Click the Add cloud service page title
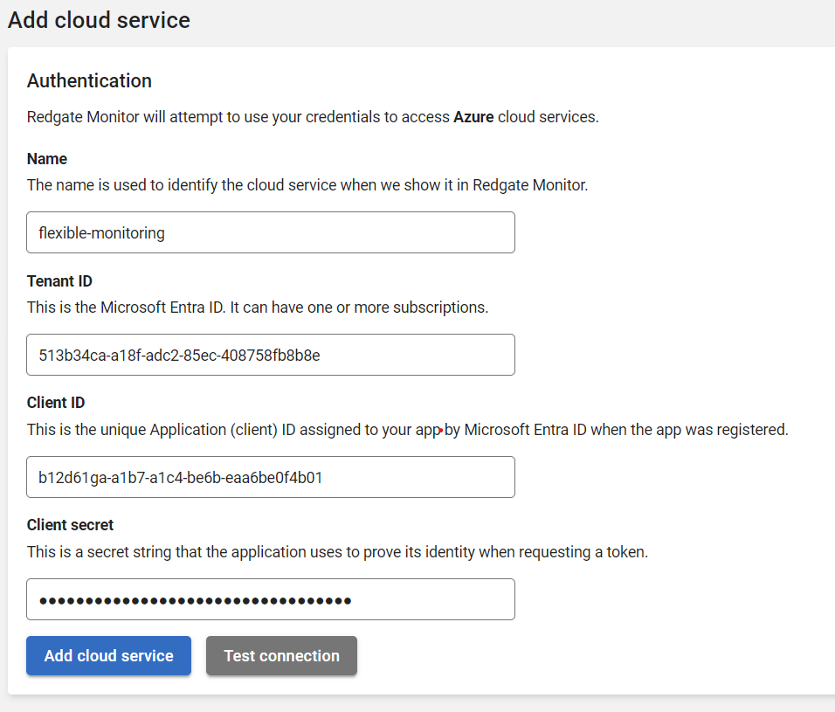The height and width of the screenshot is (712, 835). [x=99, y=20]
